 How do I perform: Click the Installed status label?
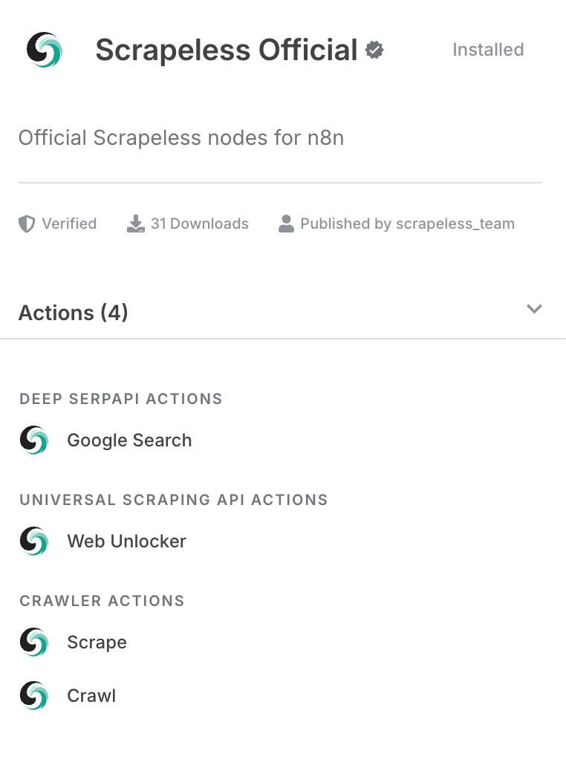489,50
